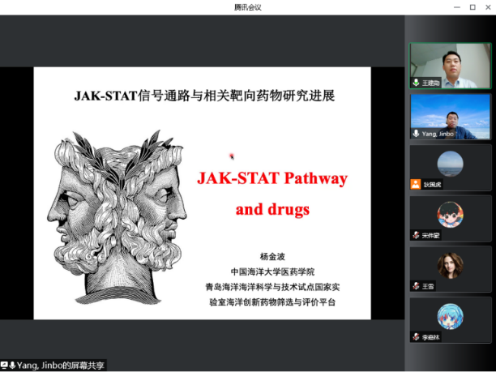Click 王雪's portrait avatar
This screenshot has height=372, width=496.
pyautogui.click(x=450, y=266)
